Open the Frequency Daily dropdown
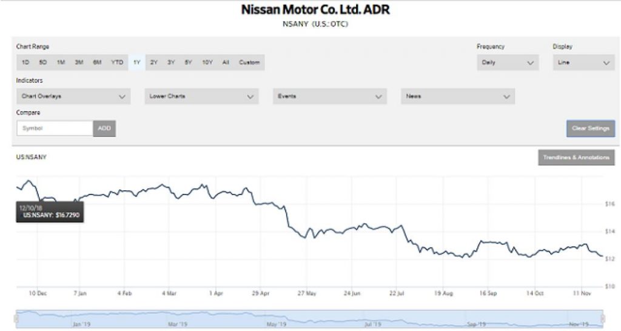The width and height of the screenshot is (621, 331). pos(508,62)
